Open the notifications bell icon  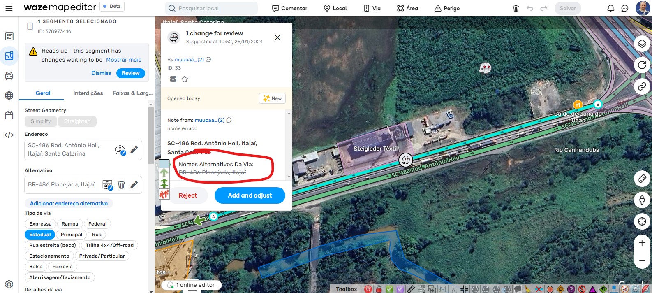tap(611, 8)
